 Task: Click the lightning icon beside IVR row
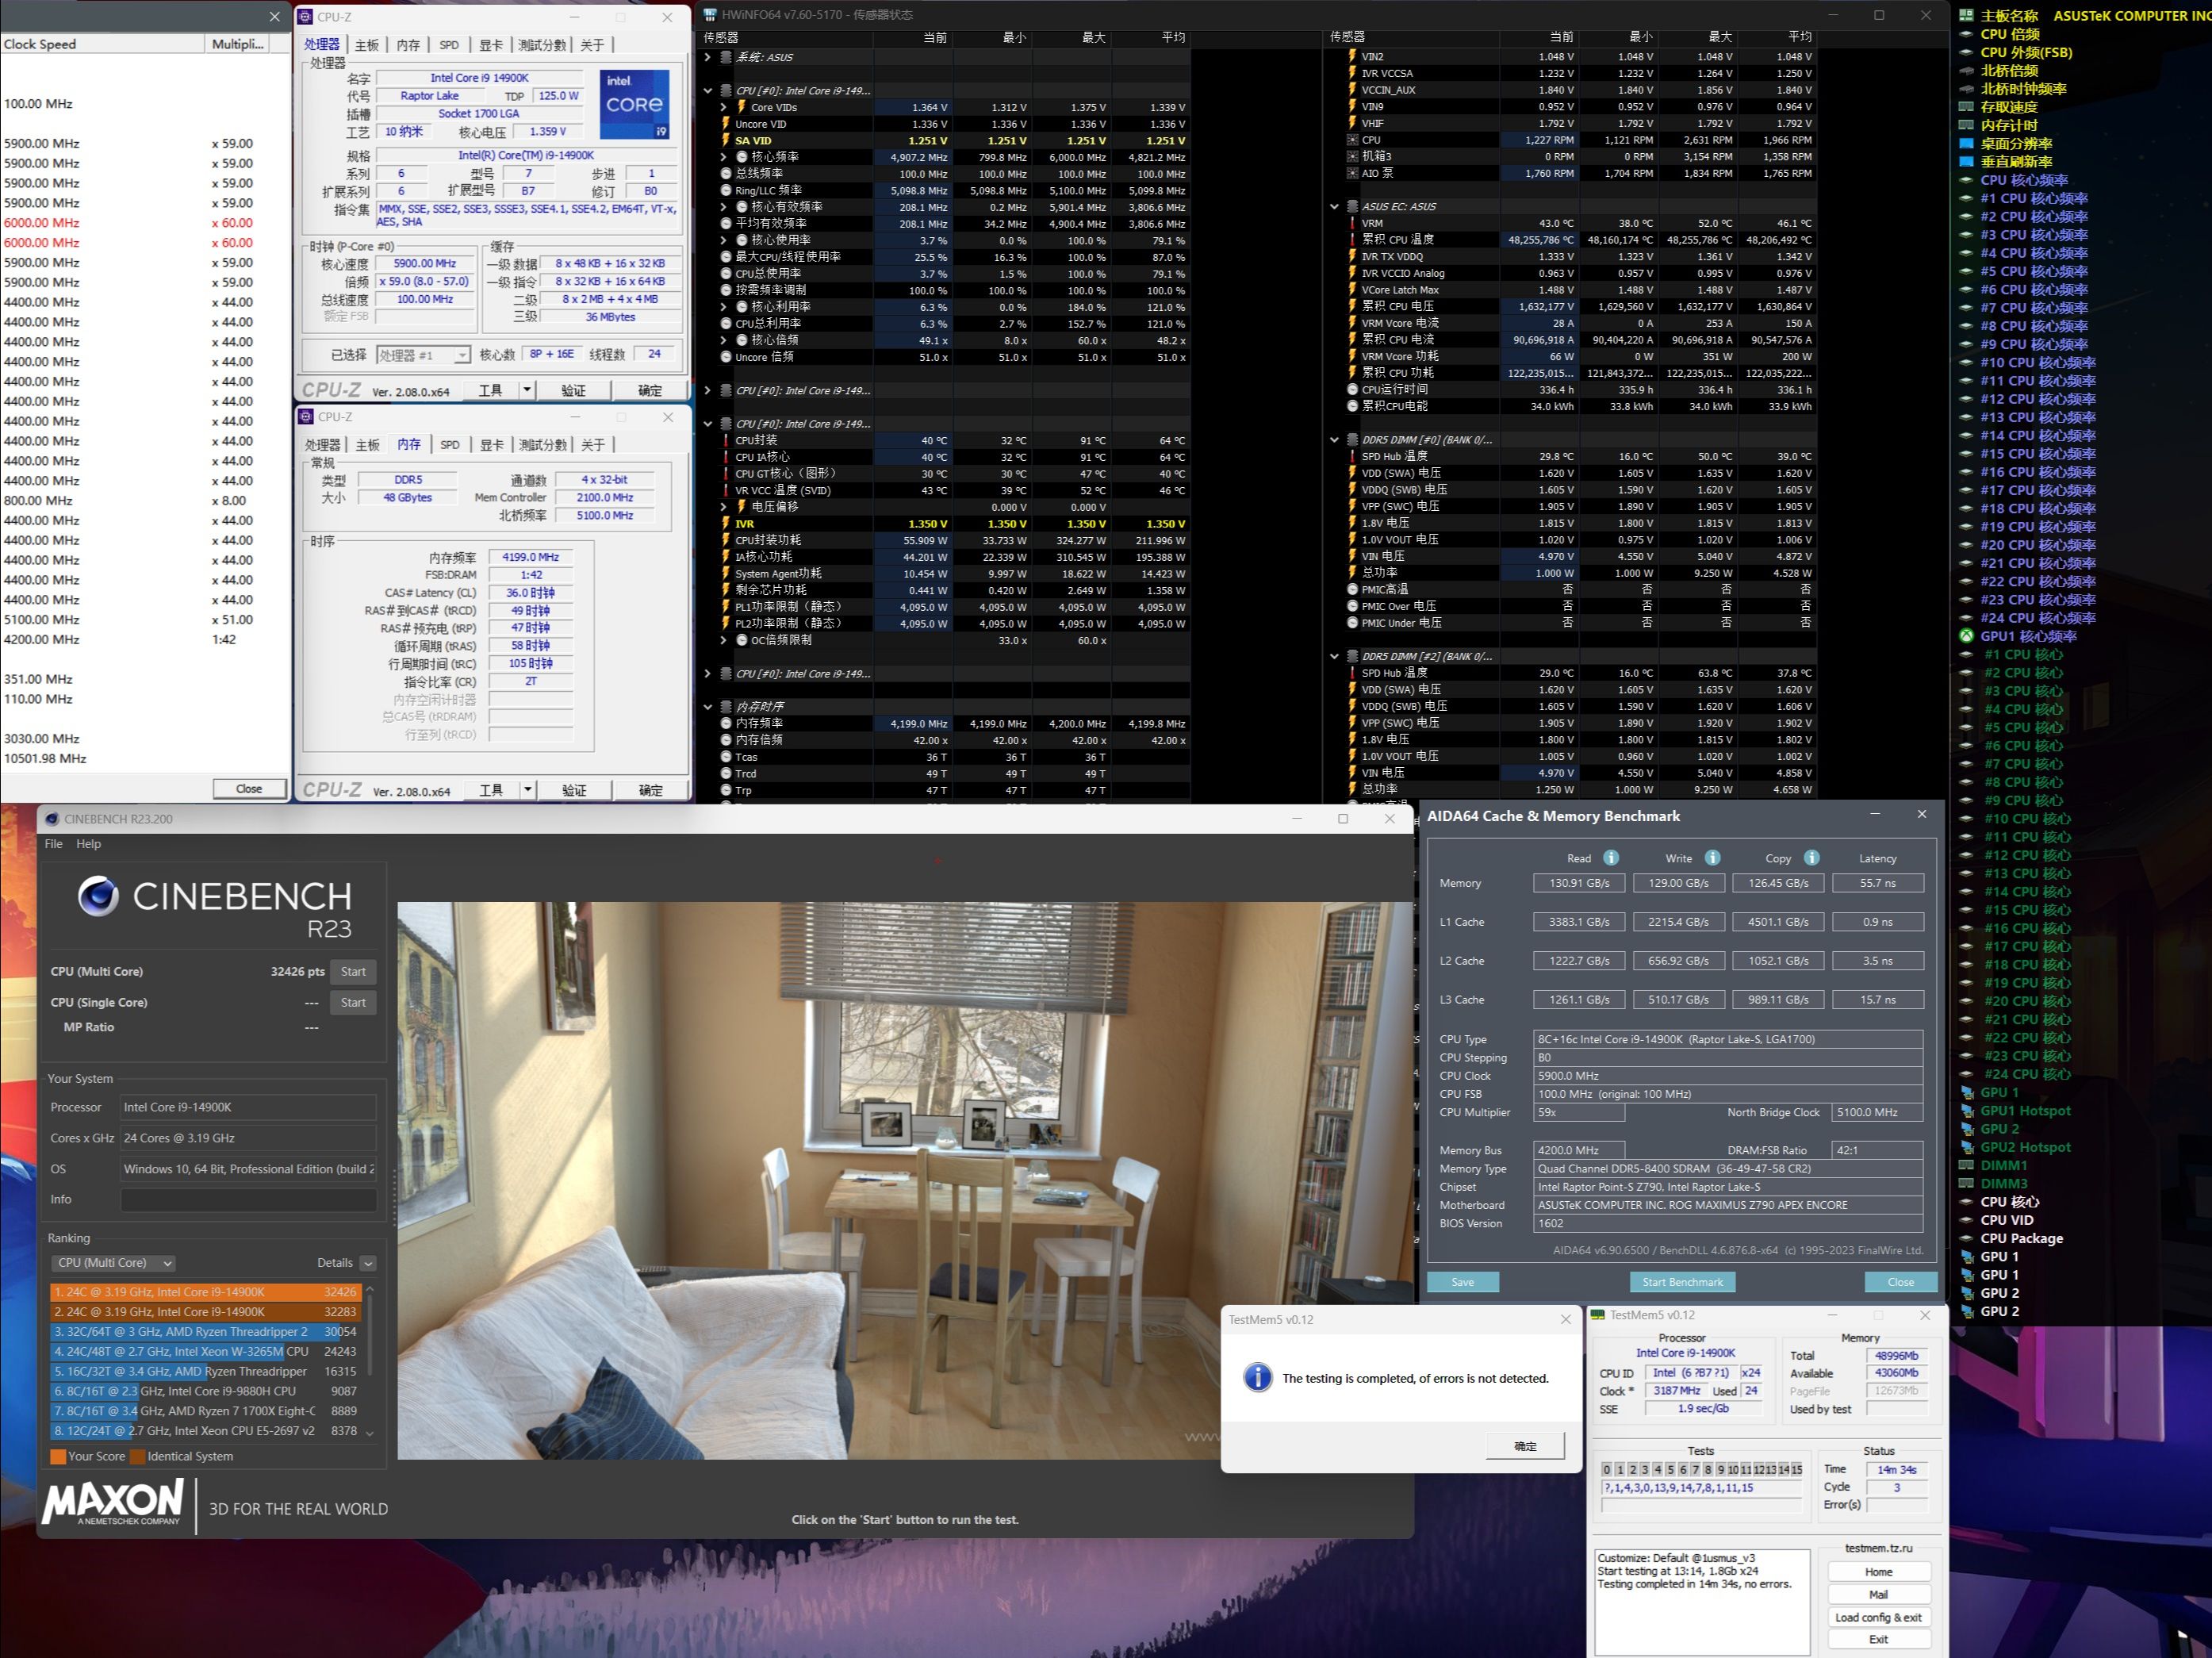(725, 524)
